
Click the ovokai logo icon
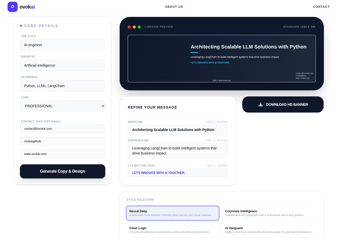(13, 7)
